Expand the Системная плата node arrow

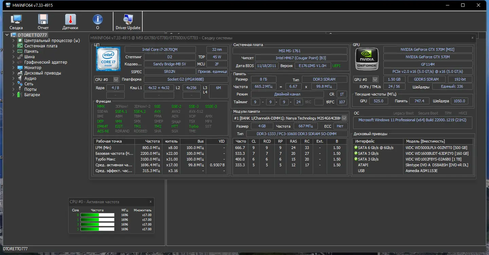(x=14, y=46)
